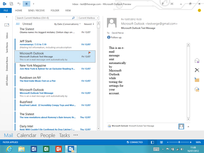Viewport: 204px width, 153px height.
Task: Open By Date (Conversations) arrangement dropdown
Action: (x=67, y=24)
